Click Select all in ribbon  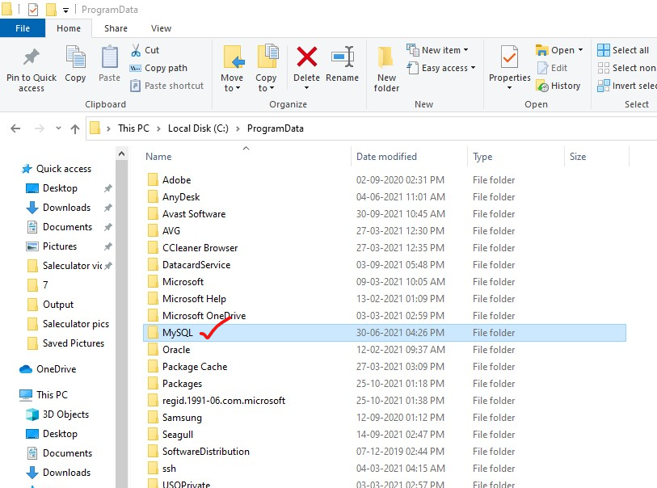tap(623, 50)
